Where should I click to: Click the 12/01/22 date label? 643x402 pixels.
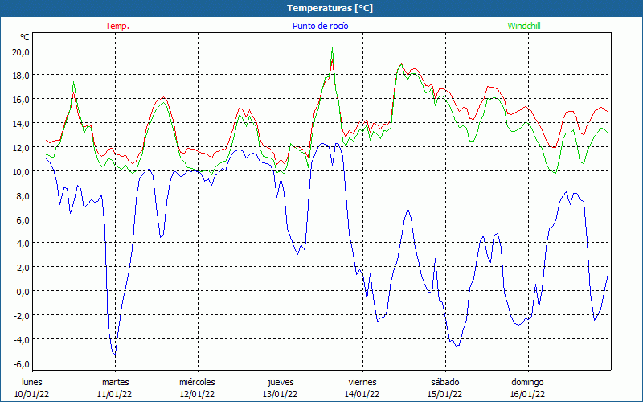pos(197,394)
